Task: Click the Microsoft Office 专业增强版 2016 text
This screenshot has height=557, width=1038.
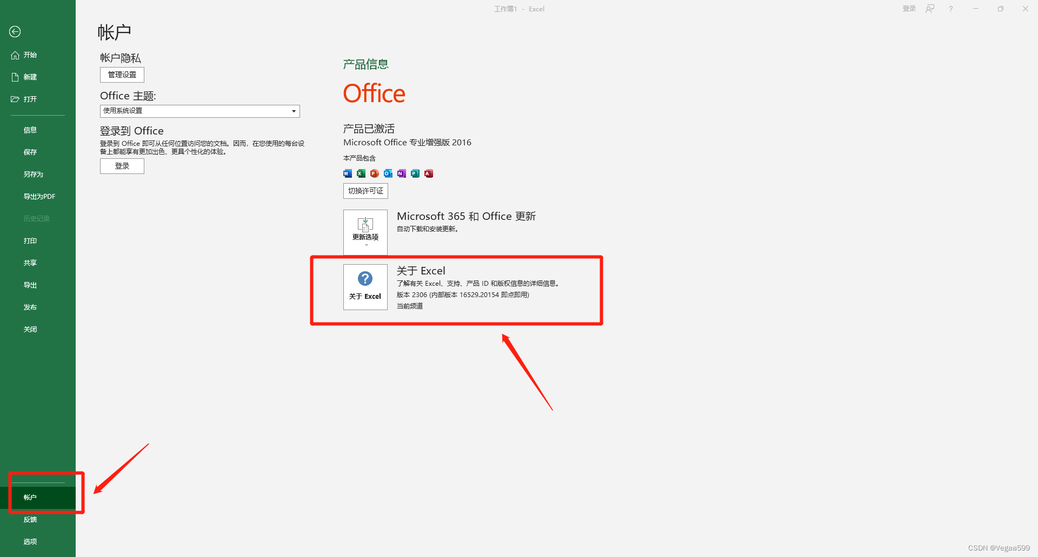Action: [x=408, y=143]
